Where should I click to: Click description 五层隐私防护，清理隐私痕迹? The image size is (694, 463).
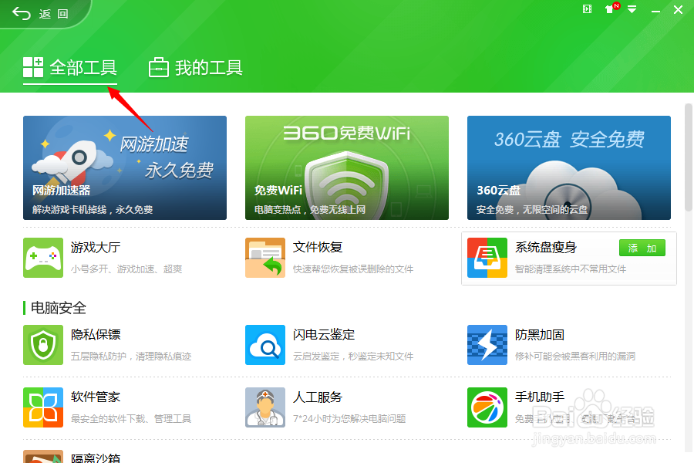click(x=131, y=357)
